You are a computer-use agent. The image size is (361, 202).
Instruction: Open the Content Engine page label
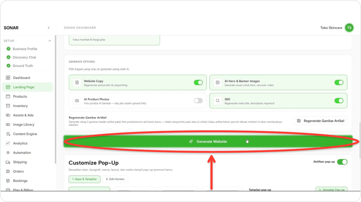click(x=25, y=134)
